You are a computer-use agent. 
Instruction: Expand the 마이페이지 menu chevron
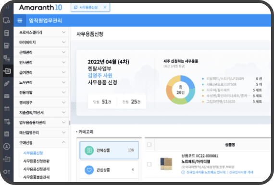64,42
